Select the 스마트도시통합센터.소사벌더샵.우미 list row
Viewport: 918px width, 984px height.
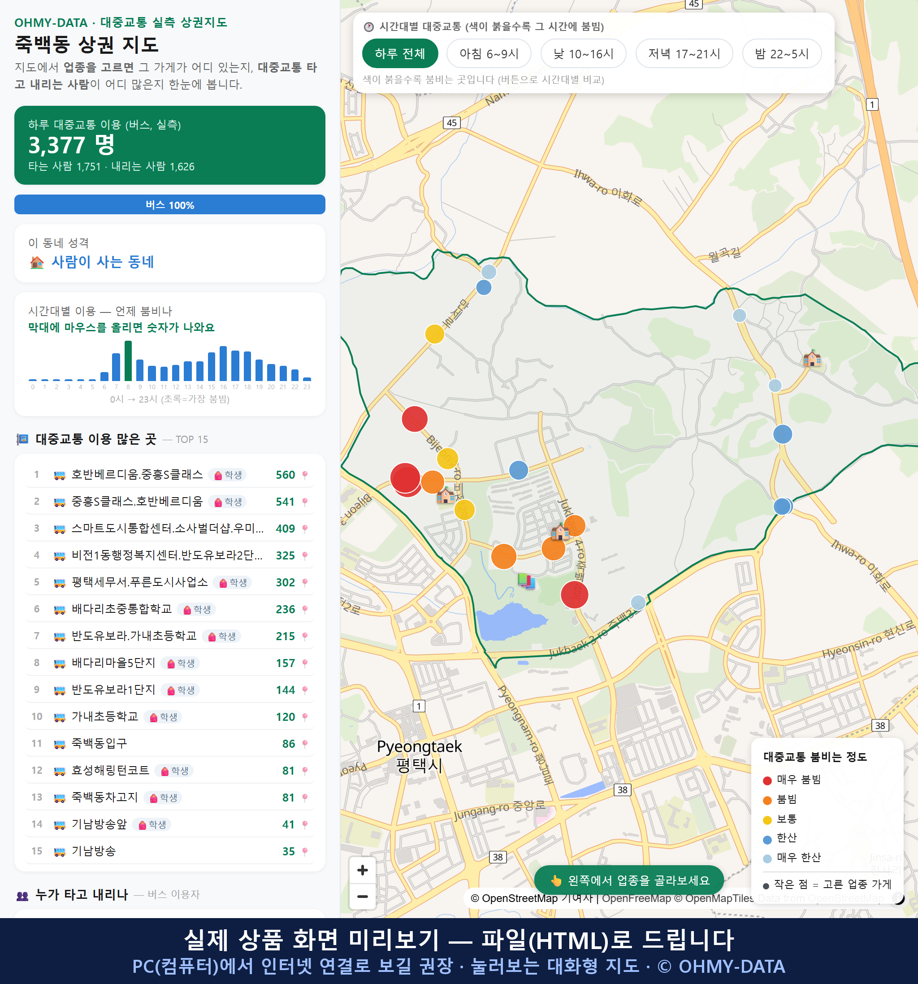coord(170,529)
